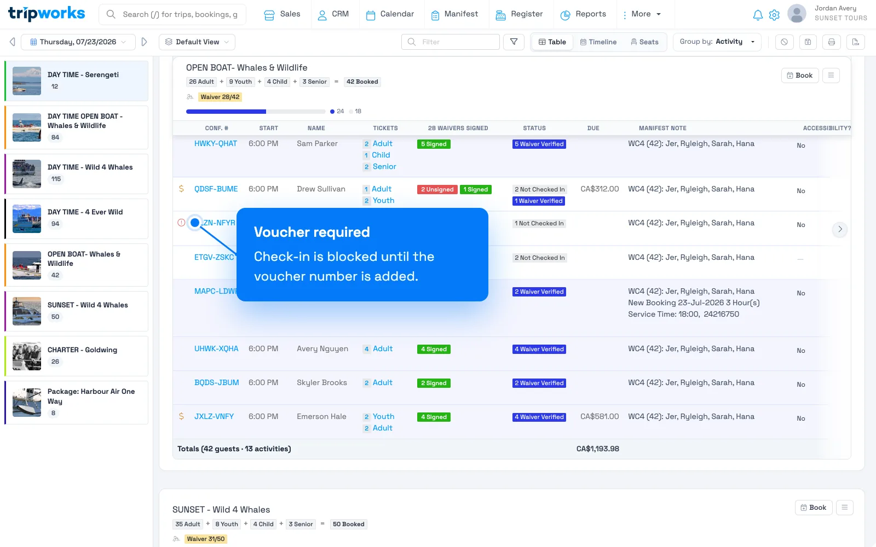876x547 pixels.
Task: Go to previous day arrow
Action: click(x=12, y=42)
